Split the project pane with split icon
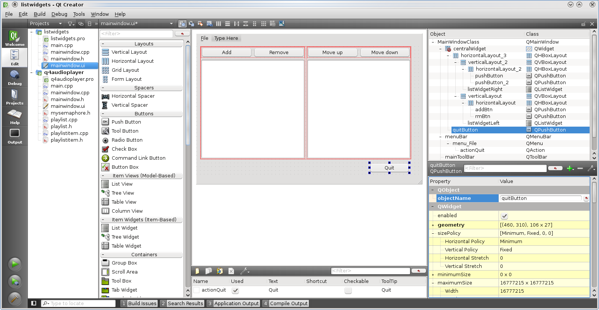Viewport: 599px width, 310px height. pos(90,24)
